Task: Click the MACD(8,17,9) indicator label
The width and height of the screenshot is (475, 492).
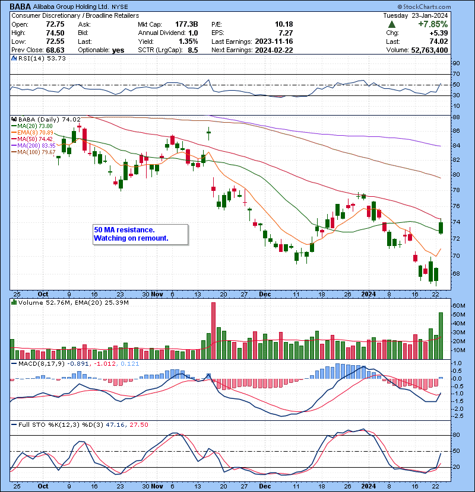Action: [42, 364]
